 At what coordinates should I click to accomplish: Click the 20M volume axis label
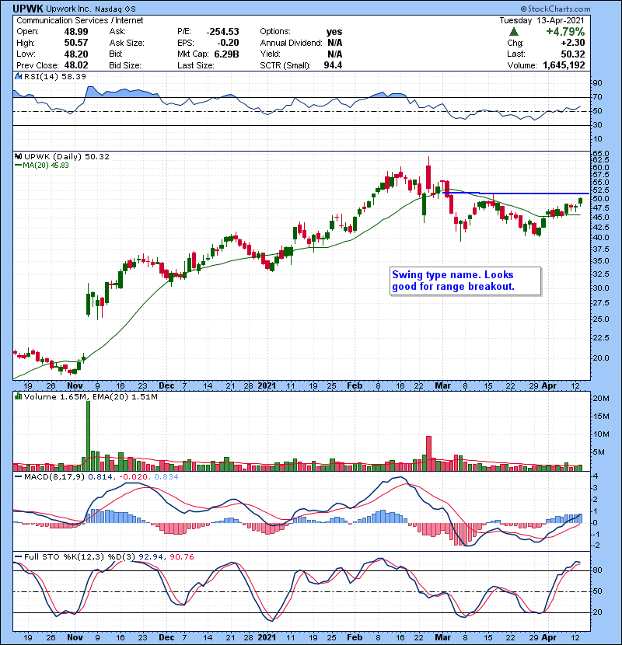(x=600, y=398)
